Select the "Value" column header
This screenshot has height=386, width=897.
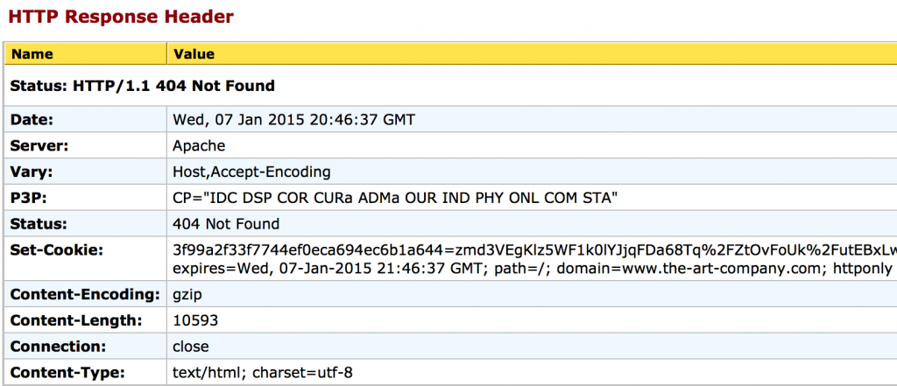pyautogui.click(x=194, y=54)
